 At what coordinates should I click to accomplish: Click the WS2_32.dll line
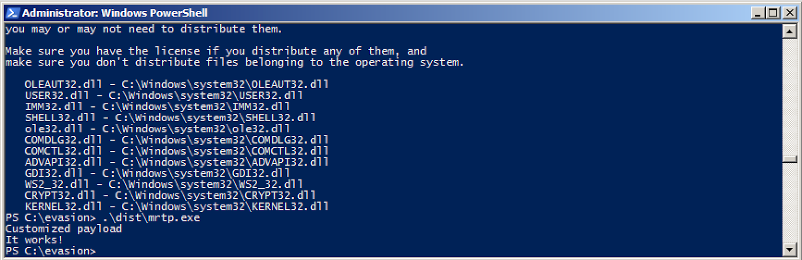click(163, 184)
